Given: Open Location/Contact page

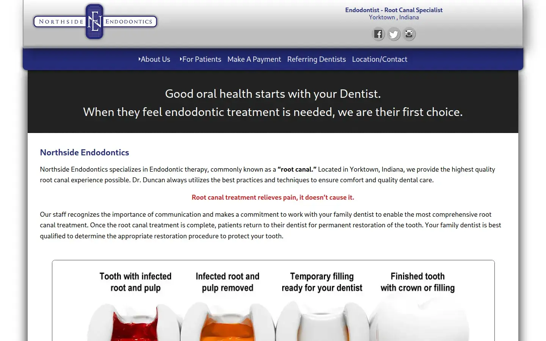Looking at the screenshot, I should click(380, 59).
